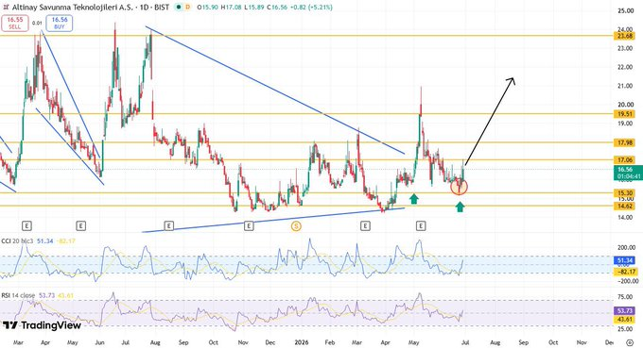The image size is (643, 348).
Task: Click the CCI value label 51.34 on the scale
Action: coord(625,260)
